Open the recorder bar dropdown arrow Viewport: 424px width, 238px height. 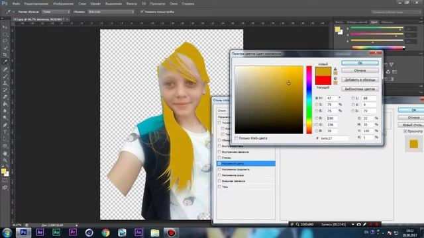[352, 224]
